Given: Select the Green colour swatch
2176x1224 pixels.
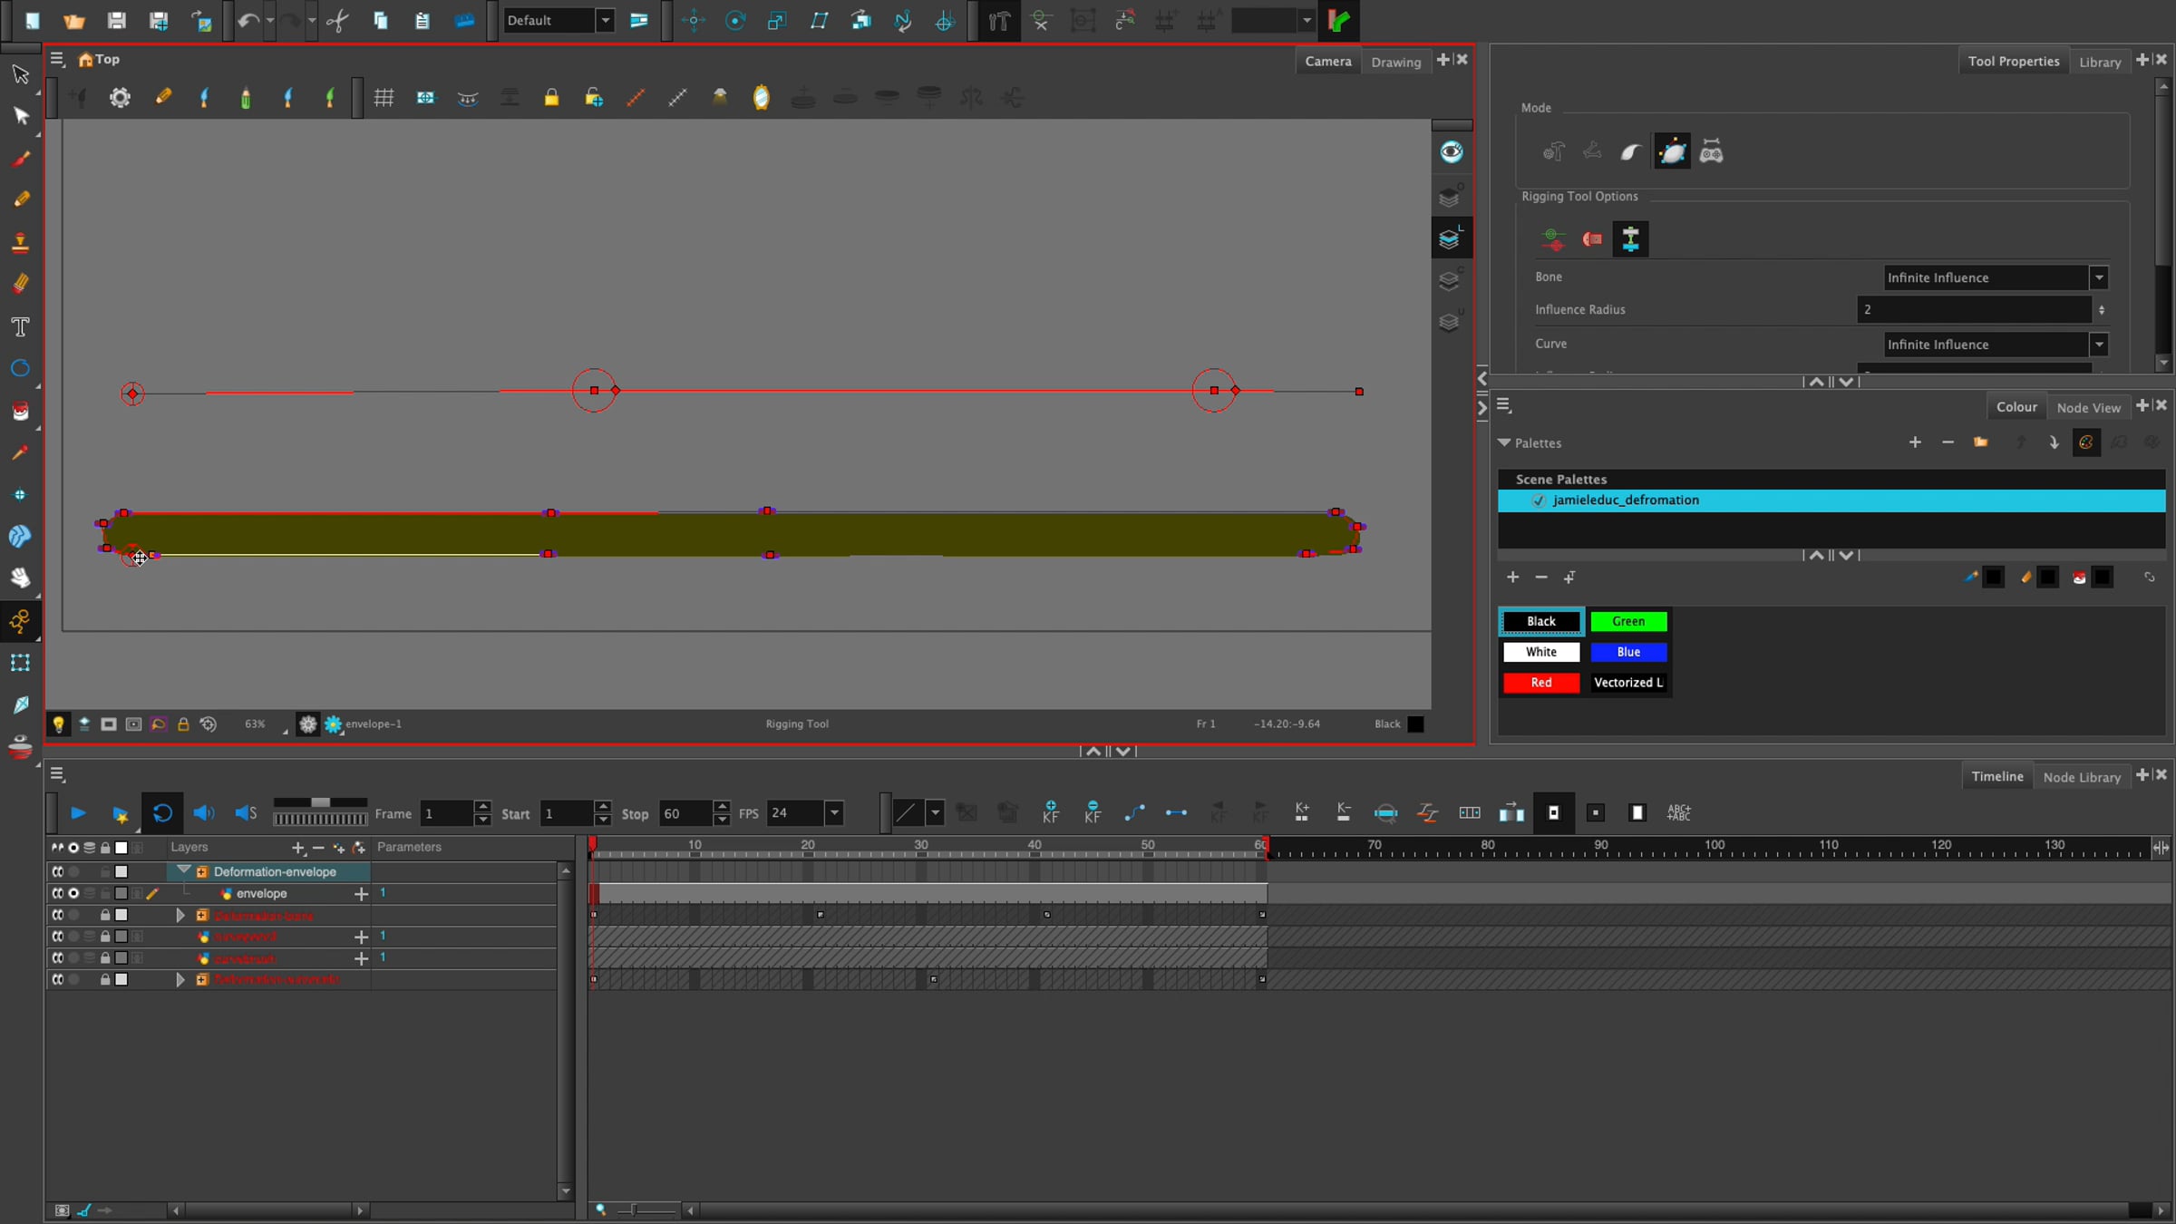Looking at the screenshot, I should (1628, 621).
